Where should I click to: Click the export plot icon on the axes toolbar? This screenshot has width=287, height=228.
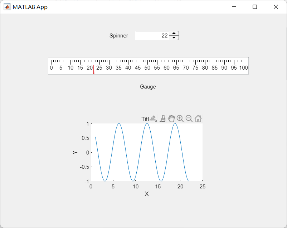click(x=152, y=118)
